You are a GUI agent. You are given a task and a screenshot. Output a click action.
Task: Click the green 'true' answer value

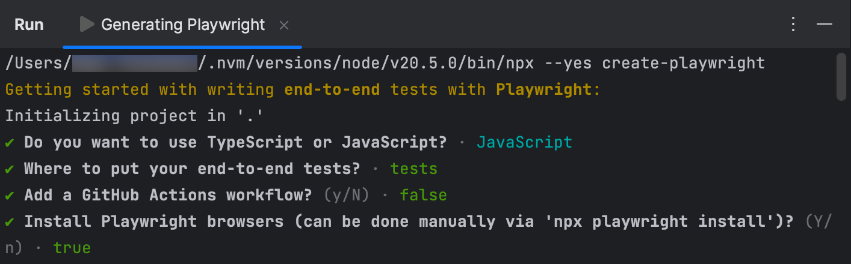pos(72,248)
